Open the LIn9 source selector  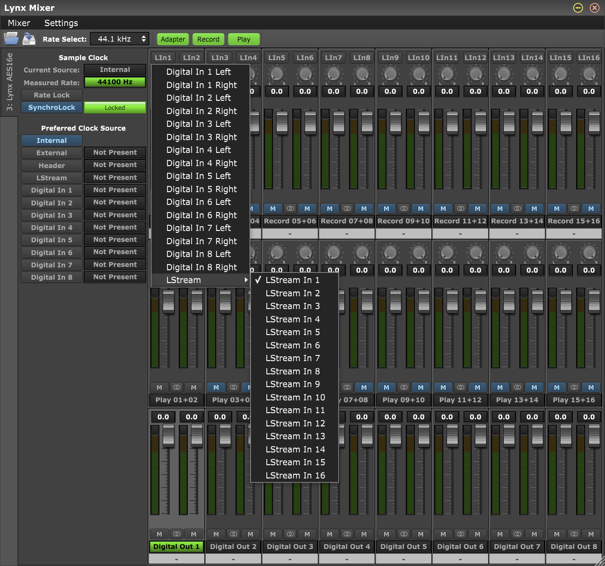[390, 58]
